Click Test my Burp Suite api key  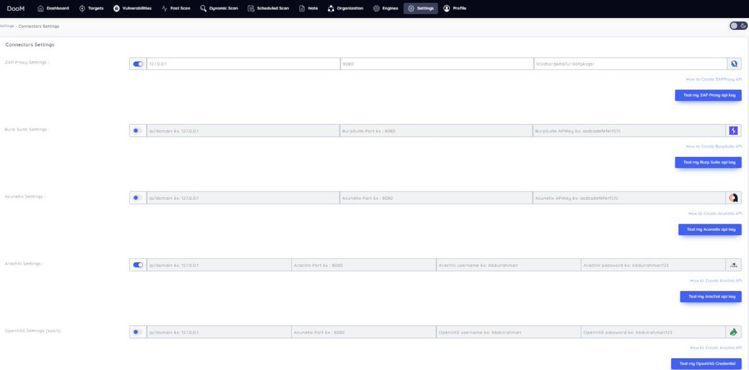click(708, 162)
